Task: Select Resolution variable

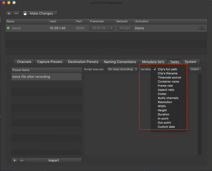Action: click(169, 102)
